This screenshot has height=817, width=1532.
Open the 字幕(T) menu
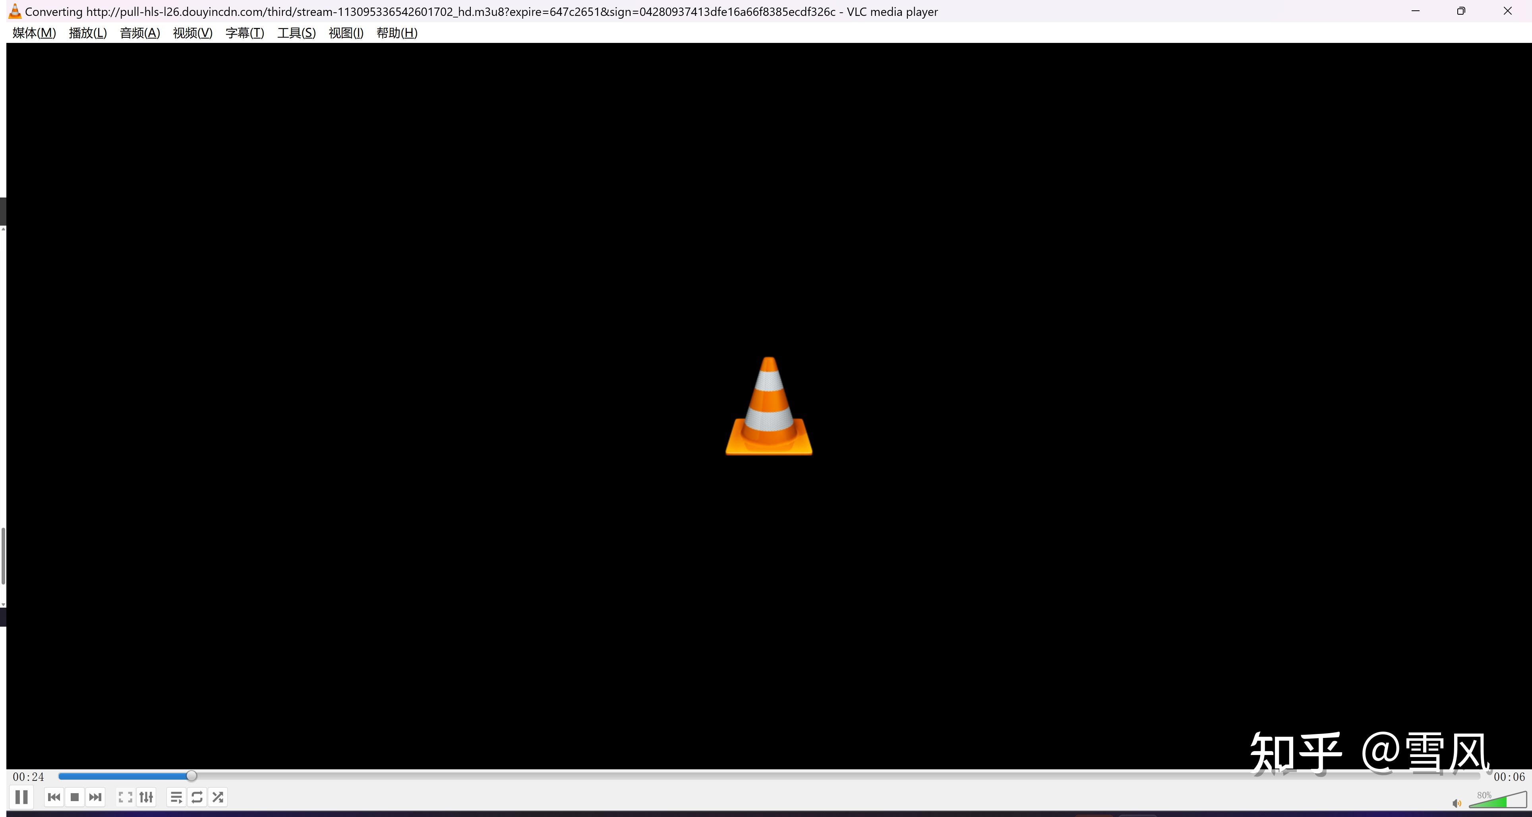click(244, 33)
